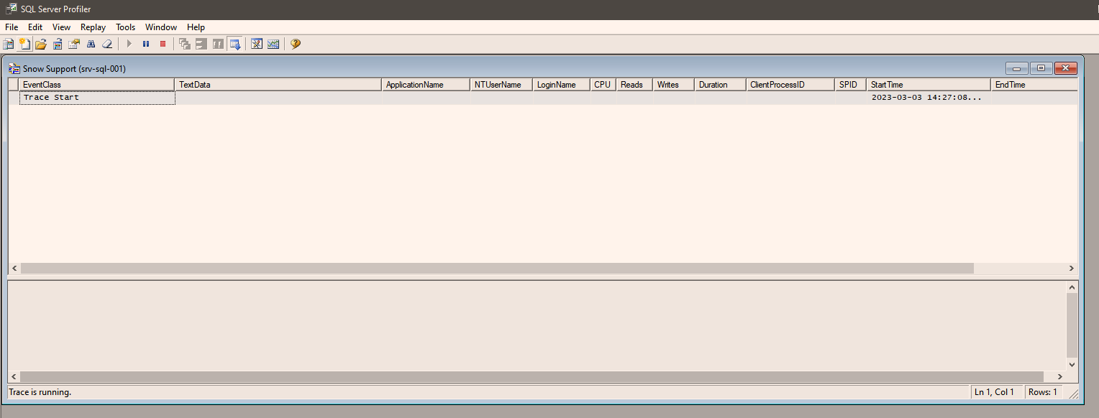1099x418 pixels.
Task: Click the SQL Server Profiler title bar icon
Action: [12, 9]
